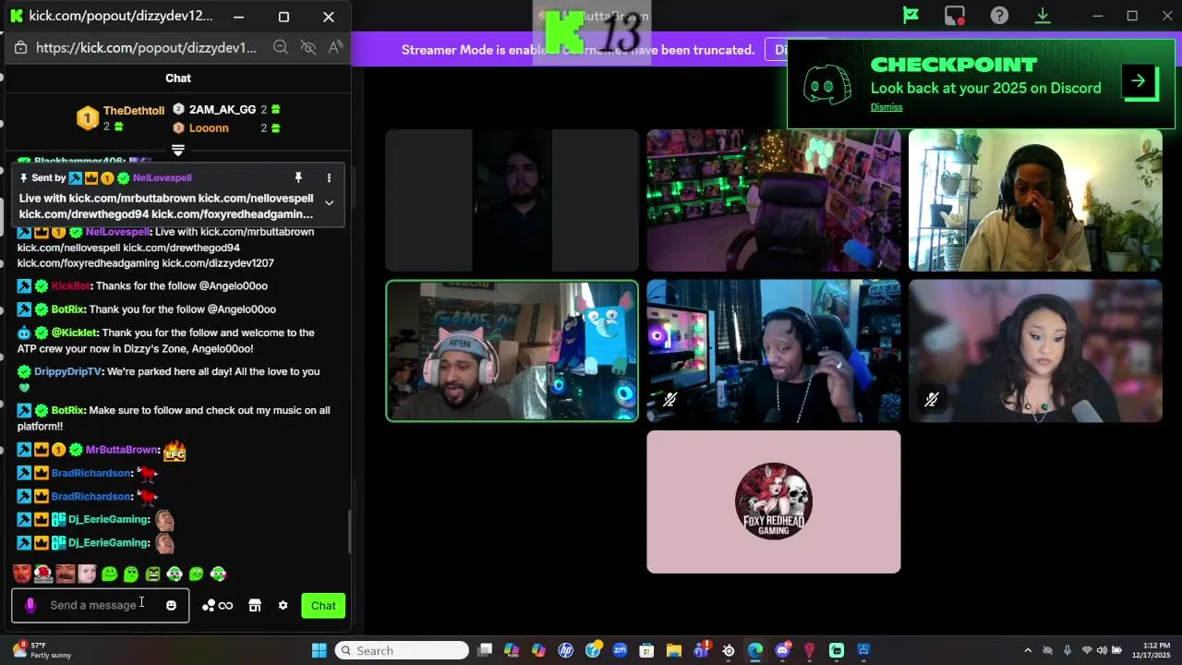This screenshot has height=665, width=1182.
Task: Collapse the gift leaderboard using the arrow handle
Action: [x=178, y=150]
